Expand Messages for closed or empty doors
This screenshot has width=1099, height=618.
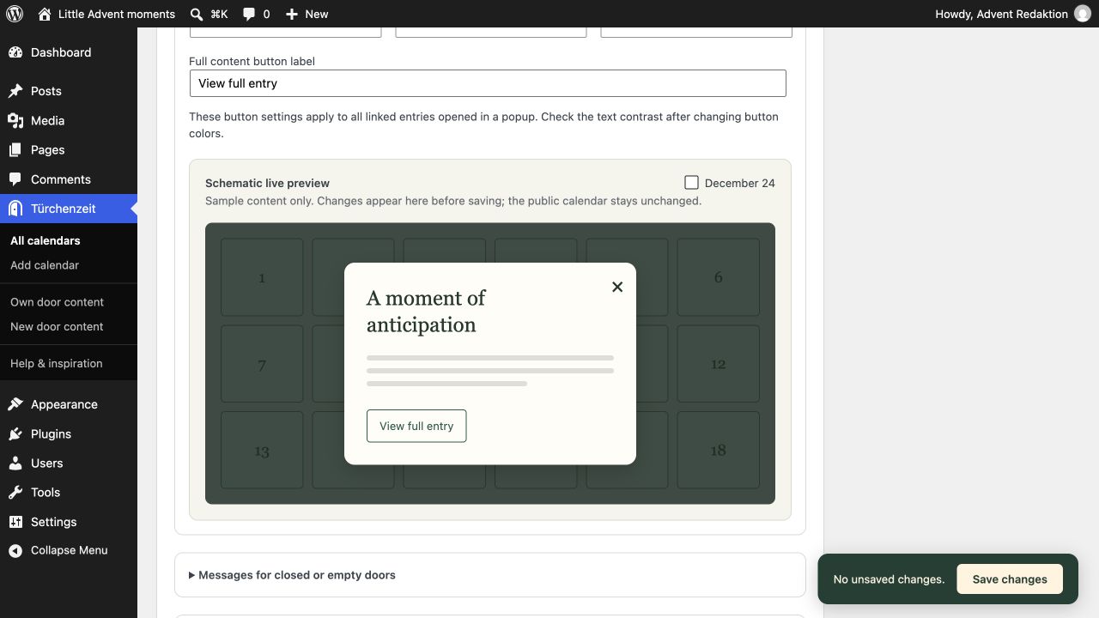coord(490,575)
